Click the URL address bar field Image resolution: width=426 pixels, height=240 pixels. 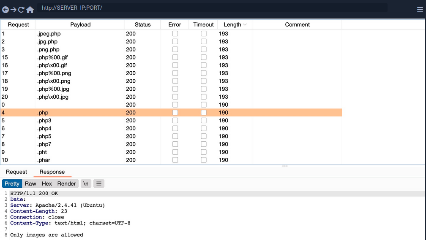pos(211,8)
